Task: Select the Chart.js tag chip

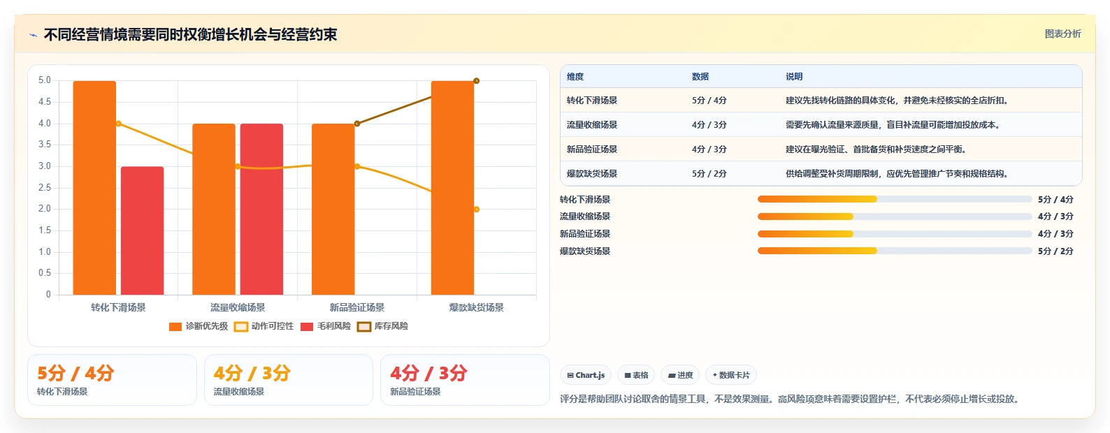Action: pyautogui.click(x=586, y=375)
